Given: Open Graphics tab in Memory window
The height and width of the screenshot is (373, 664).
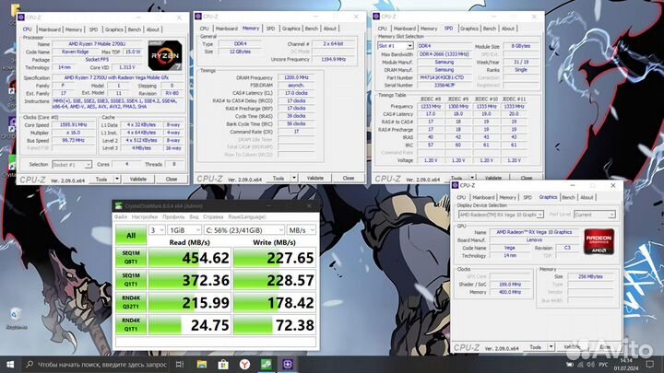Looking at the screenshot, I should (290, 29).
